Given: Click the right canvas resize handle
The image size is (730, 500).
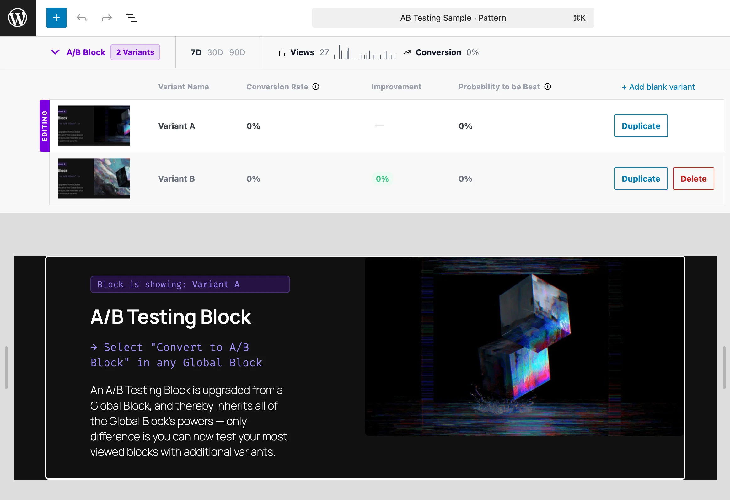Looking at the screenshot, I should click(724, 368).
